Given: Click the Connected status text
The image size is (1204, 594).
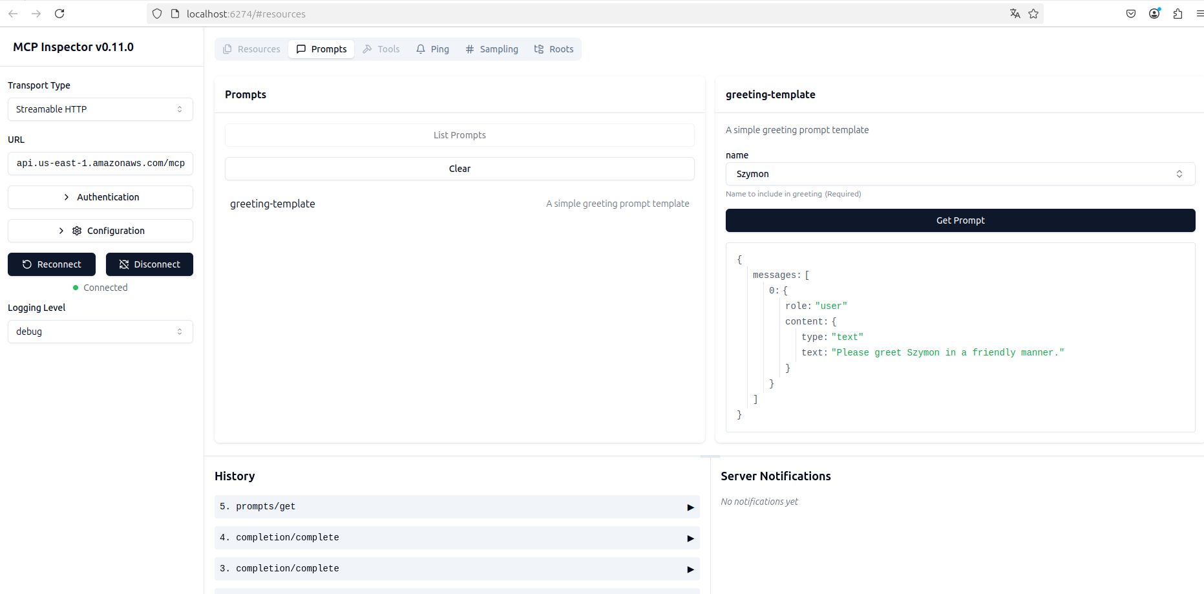Looking at the screenshot, I should (x=105, y=288).
